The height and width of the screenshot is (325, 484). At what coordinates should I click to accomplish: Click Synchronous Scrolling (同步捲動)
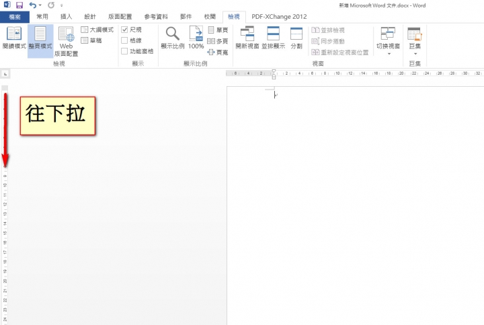coord(328,41)
